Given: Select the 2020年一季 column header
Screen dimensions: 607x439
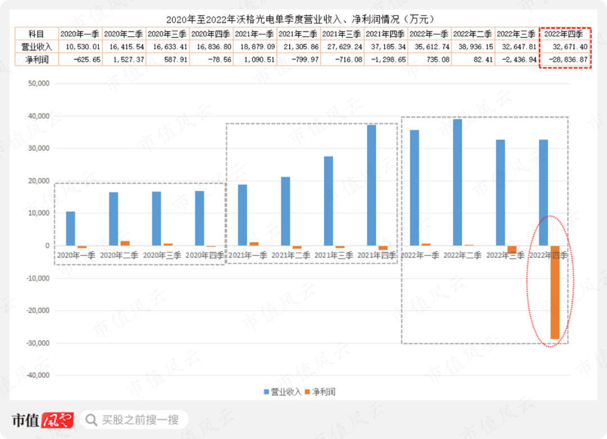Looking at the screenshot, I should (80, 34).
